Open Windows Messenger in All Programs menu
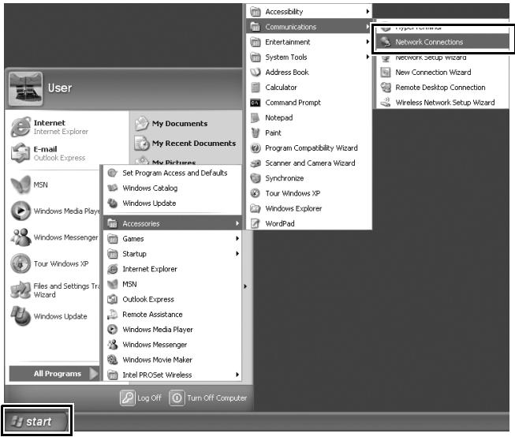The width and height of the screenshot is (515, 437). click(x=173, y=345)
